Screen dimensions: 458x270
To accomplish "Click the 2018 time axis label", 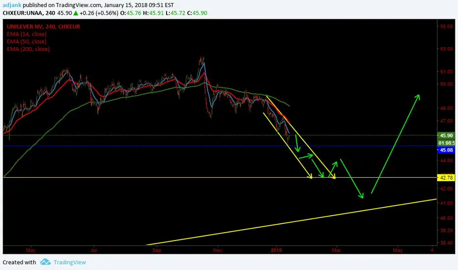I will coord(276,250).
